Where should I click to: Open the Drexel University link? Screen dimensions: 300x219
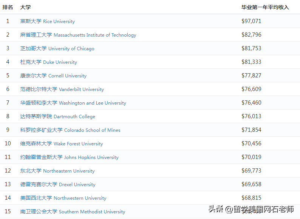pyautogui.click(x=58, y=185)
